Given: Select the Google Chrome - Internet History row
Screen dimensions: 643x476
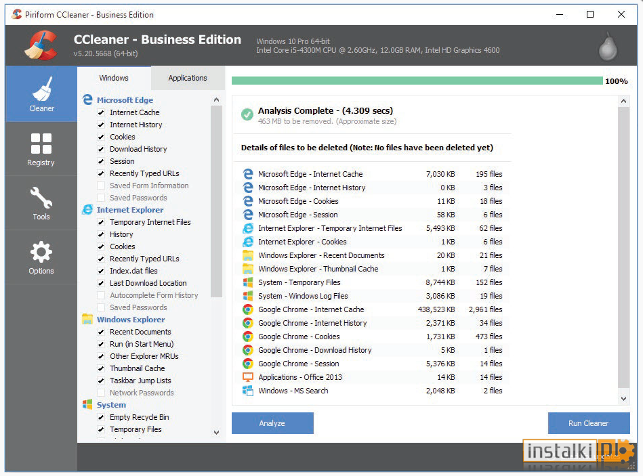Looking at the screenshot, I should (x=373, y=323).
